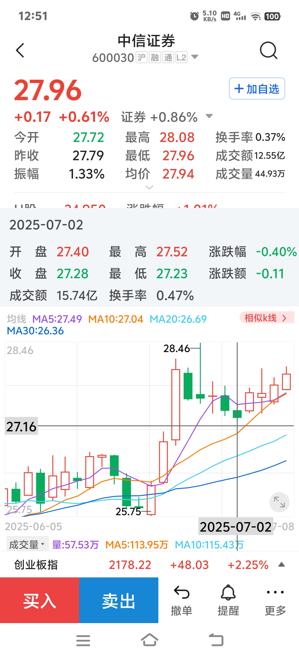Tap the 28.46 high annotation on chart
299x658 pixels.
(x=177, y=348)
